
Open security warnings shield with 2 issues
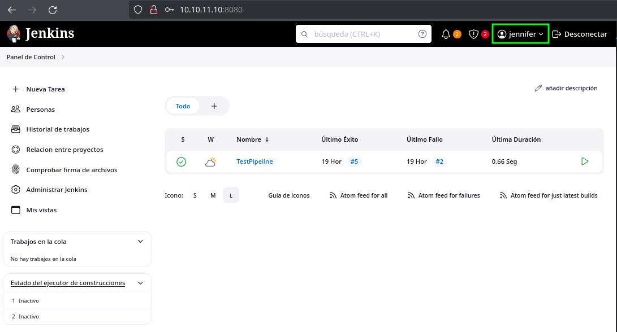(478, 34)
